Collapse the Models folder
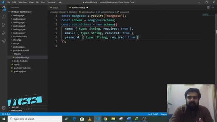This screenshot has width=217, height=122. click(x=17, y=54)
